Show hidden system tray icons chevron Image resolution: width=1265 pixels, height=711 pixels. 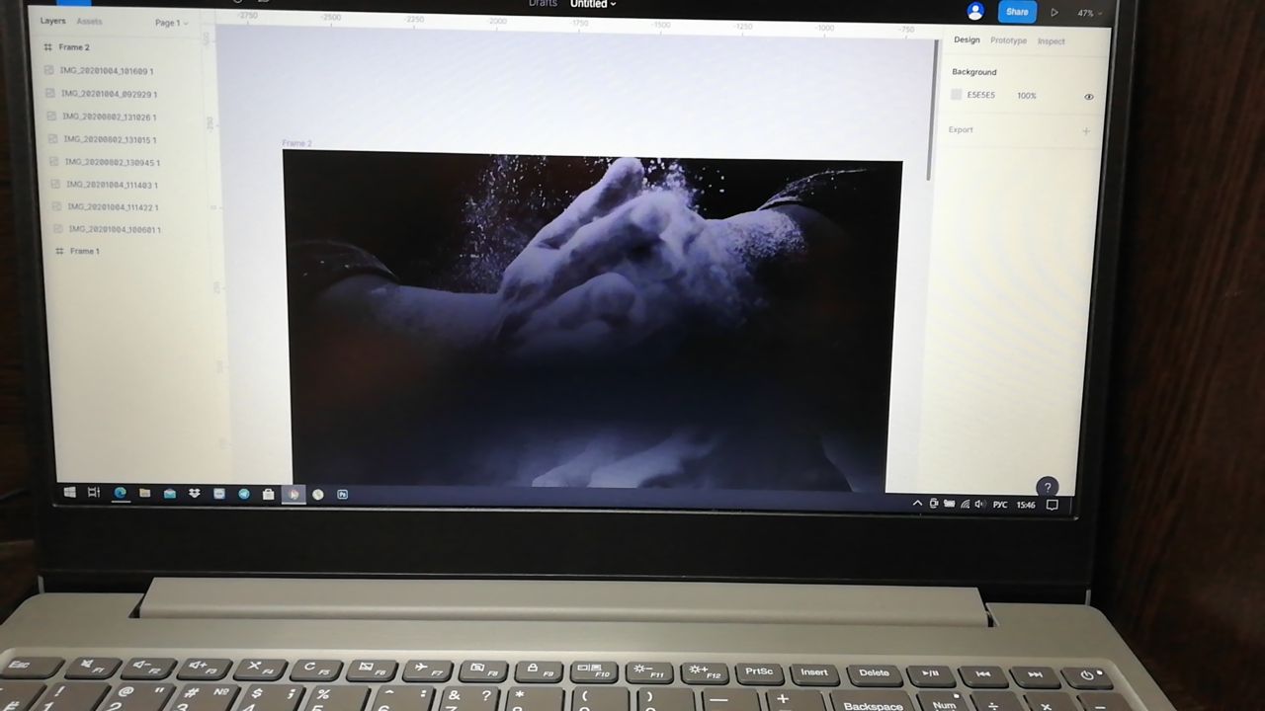click(917, 504)
